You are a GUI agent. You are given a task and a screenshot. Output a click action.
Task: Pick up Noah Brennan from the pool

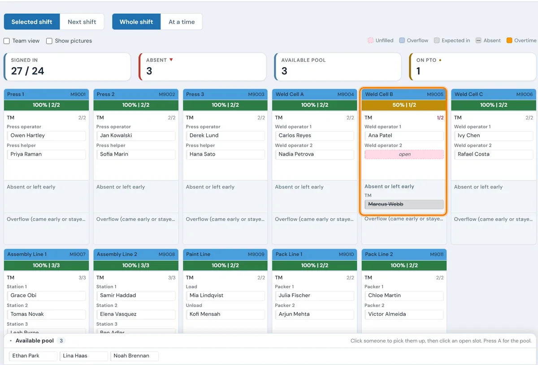[x=134, y=356]
